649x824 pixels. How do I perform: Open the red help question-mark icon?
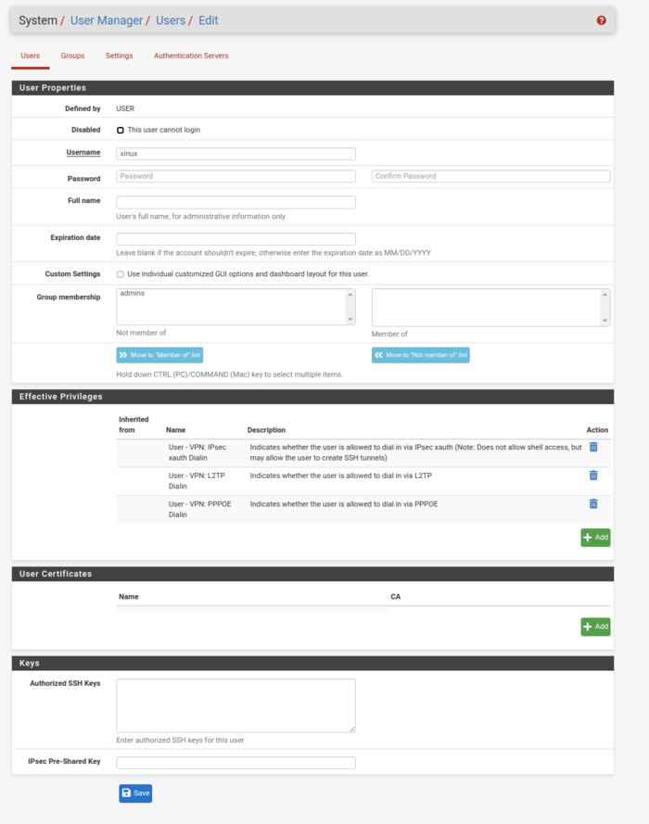coord(601,20)
